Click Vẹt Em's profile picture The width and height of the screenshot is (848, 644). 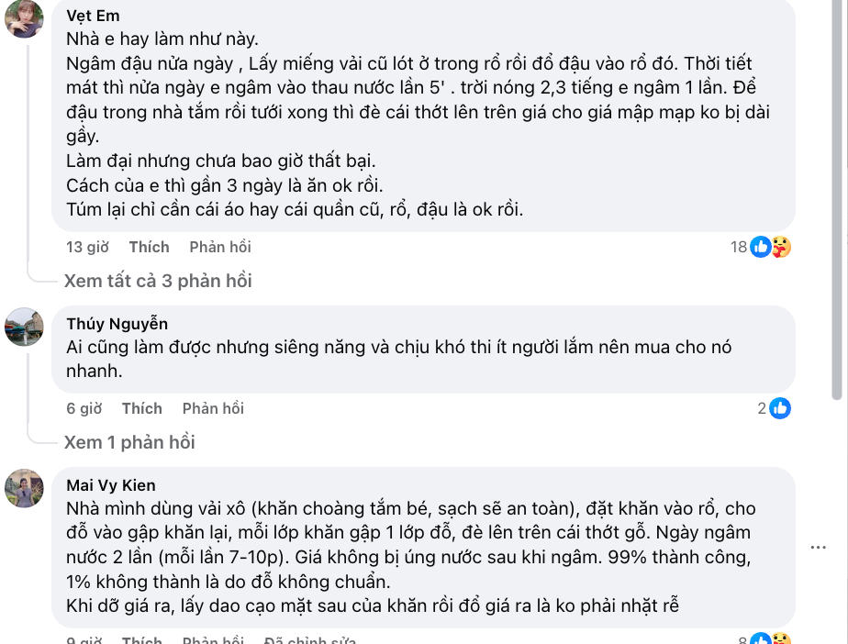coord(26,20)
